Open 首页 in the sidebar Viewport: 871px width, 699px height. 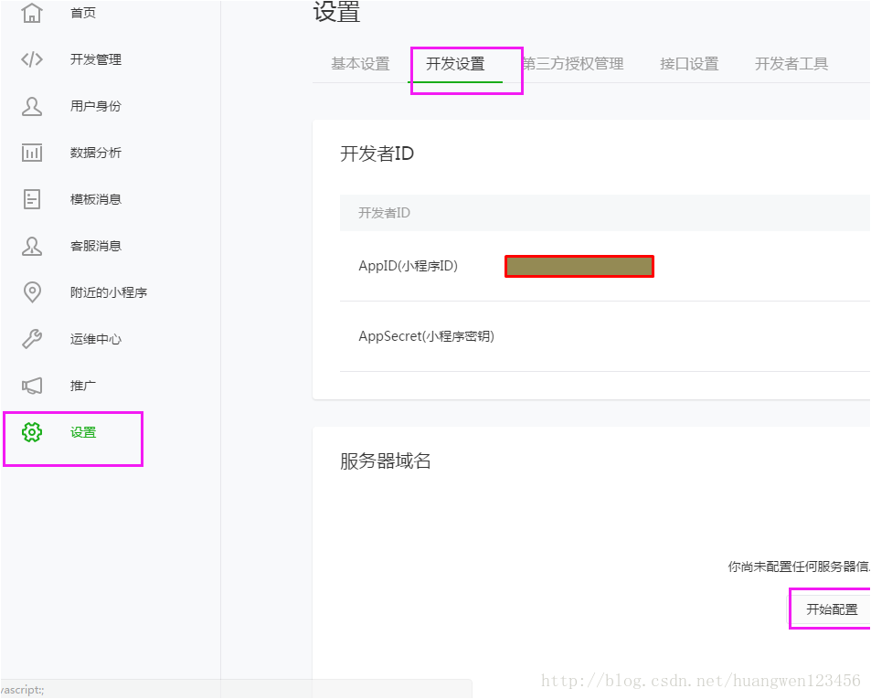83,13
